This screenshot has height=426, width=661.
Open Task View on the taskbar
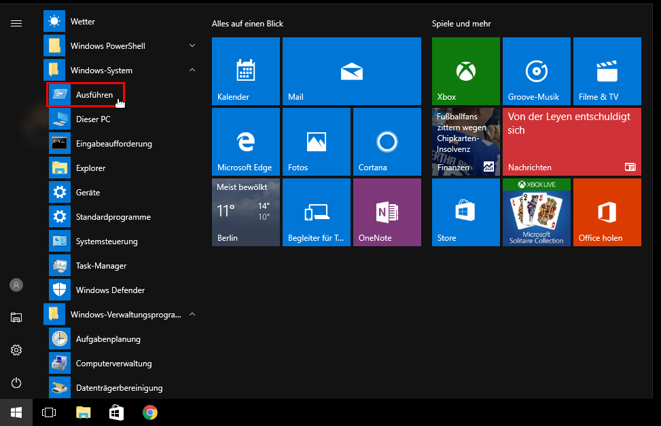[x=49, y=412]
